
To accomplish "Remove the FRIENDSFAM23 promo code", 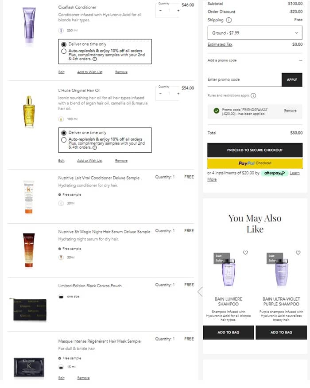I will (x=290, y=111).
